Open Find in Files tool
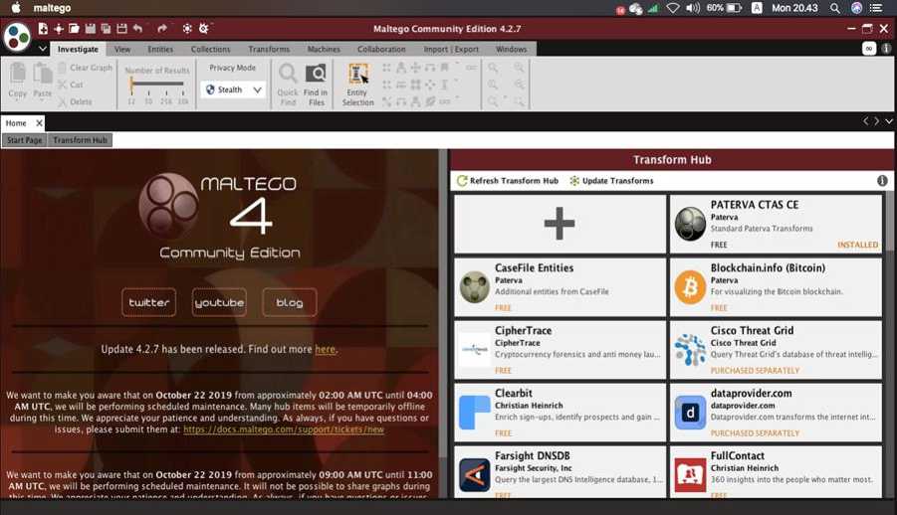This screenshot has width=897, height=515. pyautogui.click(x=316, y=85)
